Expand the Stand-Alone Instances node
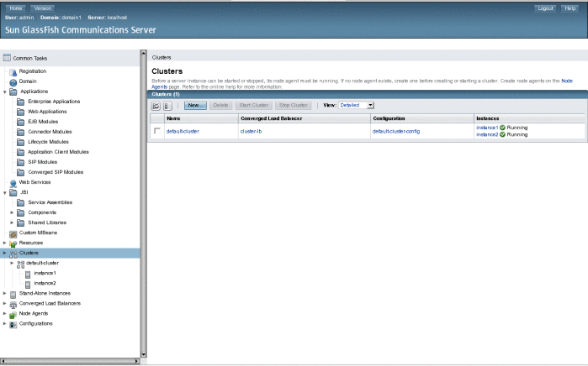 [5, 294]
